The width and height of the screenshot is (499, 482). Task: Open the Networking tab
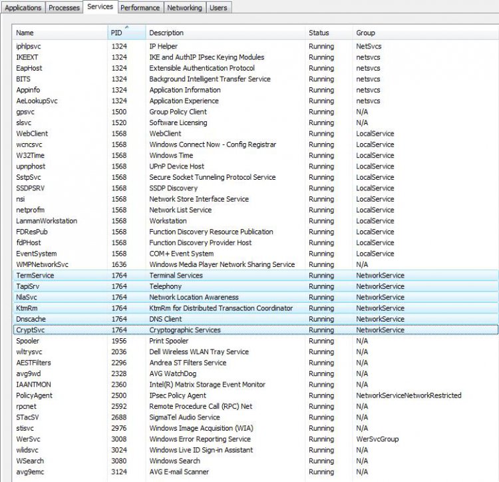click(x=184, y=7)
